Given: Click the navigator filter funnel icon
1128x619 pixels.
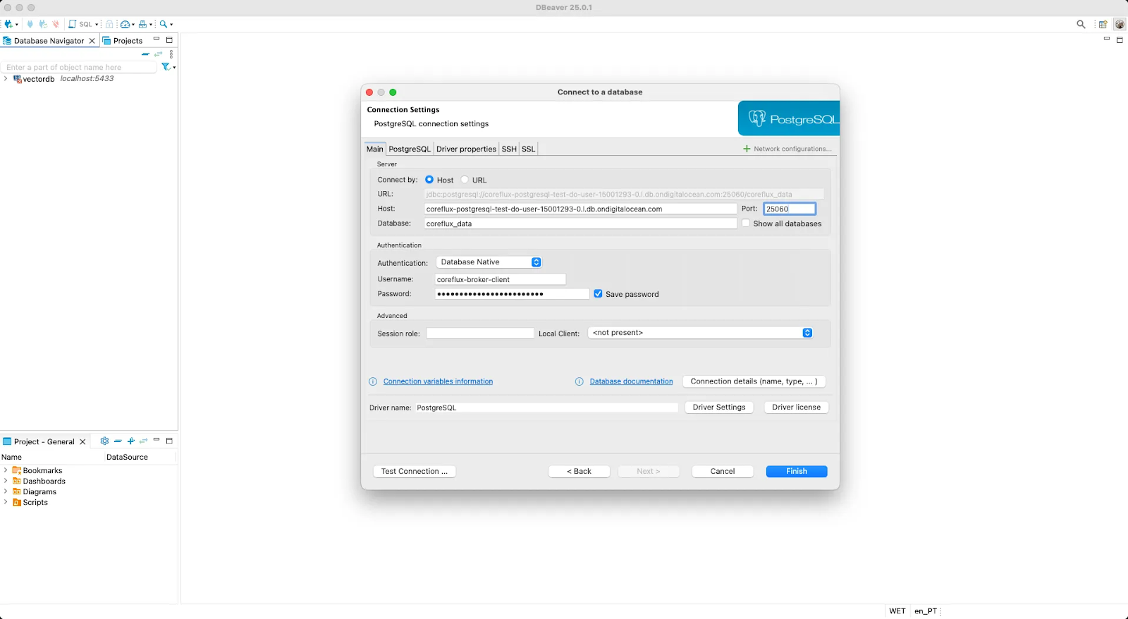Looking at the screenshot, I should point(166,67).
